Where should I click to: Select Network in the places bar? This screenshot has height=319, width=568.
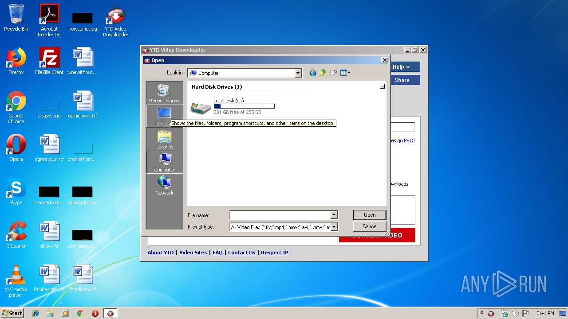(x=164, y=186)
